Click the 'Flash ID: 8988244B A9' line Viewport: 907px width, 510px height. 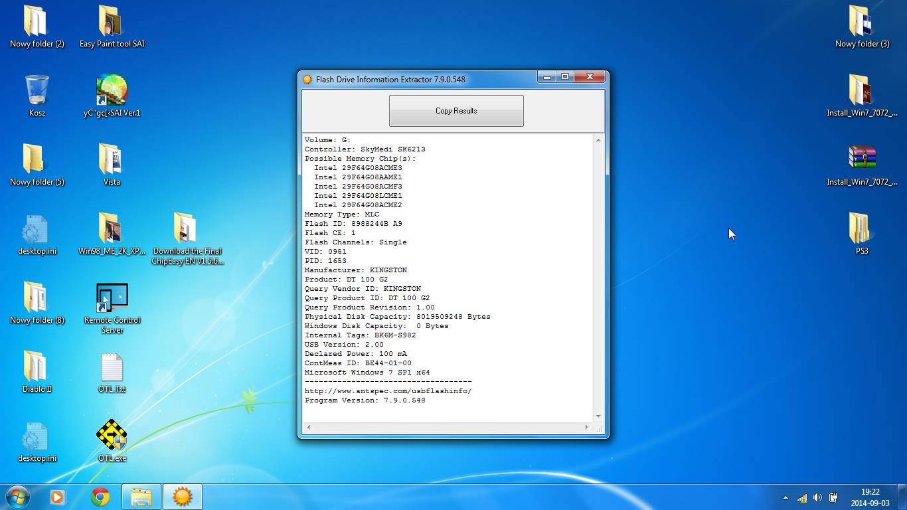pyautogui.click(x=353, y=224)
